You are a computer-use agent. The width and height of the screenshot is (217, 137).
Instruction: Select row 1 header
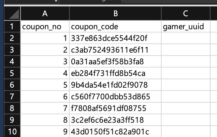click(x=10, y=26)
